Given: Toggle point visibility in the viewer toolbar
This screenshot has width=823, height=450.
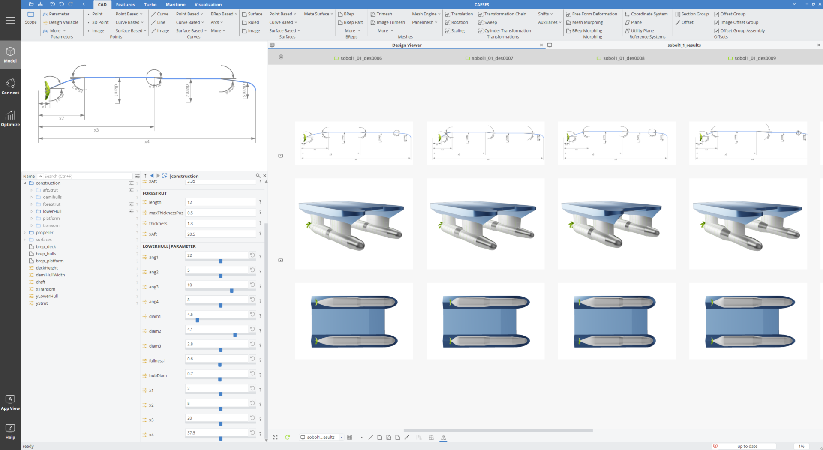Looking at the screenshot, I should click(362, 438).
